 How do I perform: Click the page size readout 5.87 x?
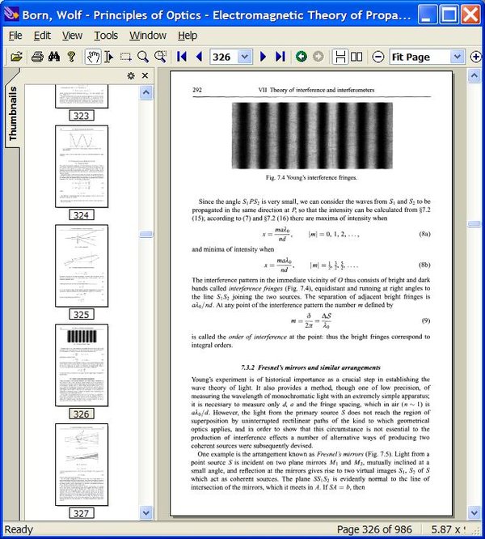tap(448, 529)
